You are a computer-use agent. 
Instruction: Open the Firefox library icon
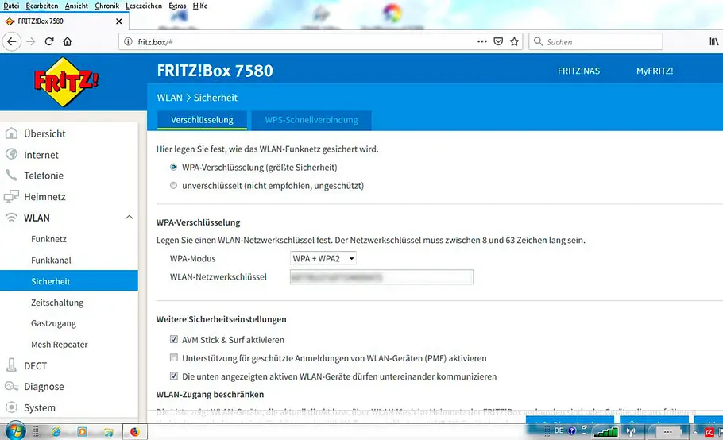(713, 41)
